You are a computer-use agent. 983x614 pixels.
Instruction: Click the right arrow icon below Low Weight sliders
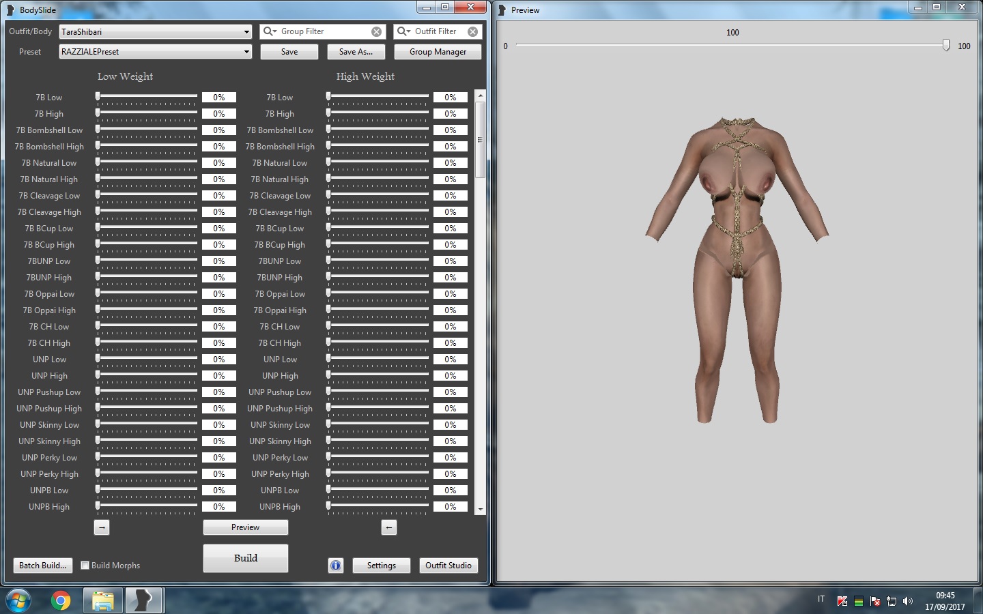pos(101,527)
